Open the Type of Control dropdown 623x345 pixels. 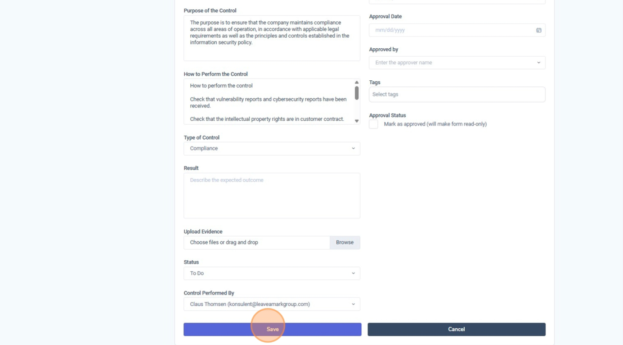(353, 148)
